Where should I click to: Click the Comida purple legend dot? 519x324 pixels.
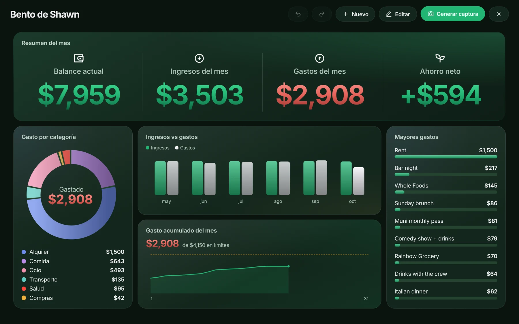click(x=24, y=261)
